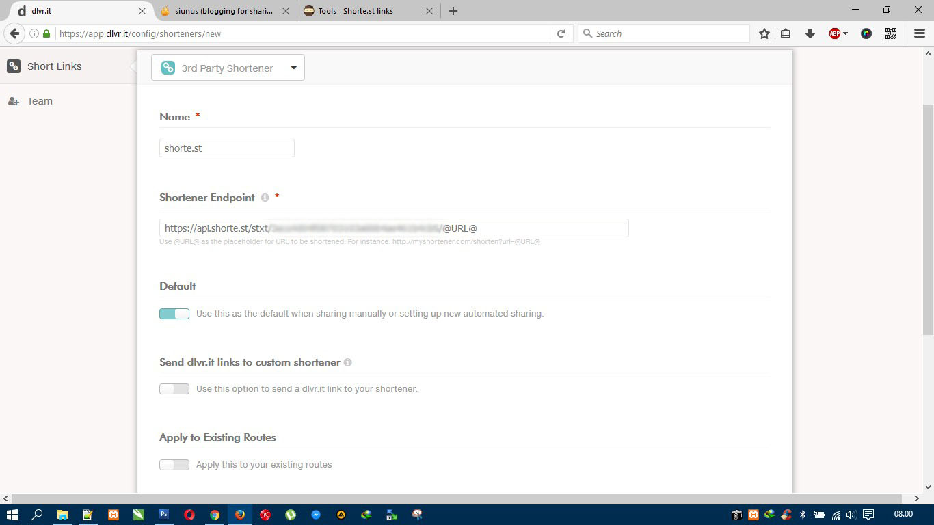Click the Firefox taskbar icon

(x=240, y=514)
